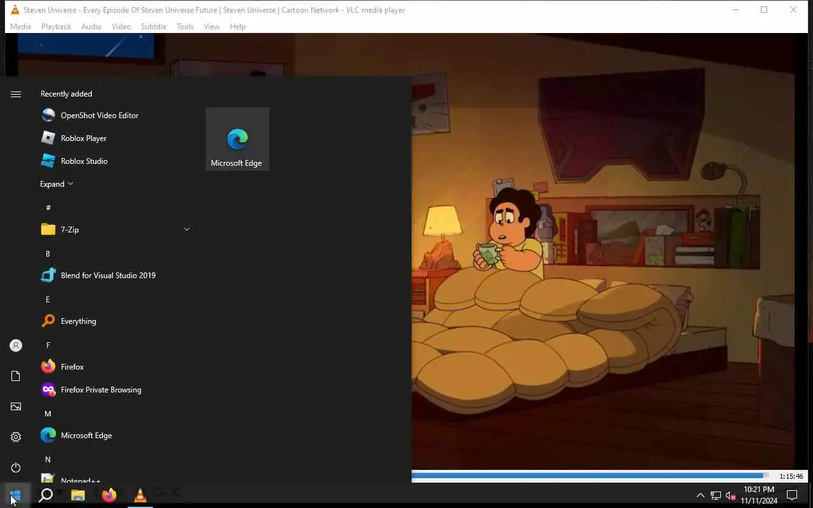Expand the 7-Zip folder chevron
Screen dimensions: 813x508
(x=187, y=229)
